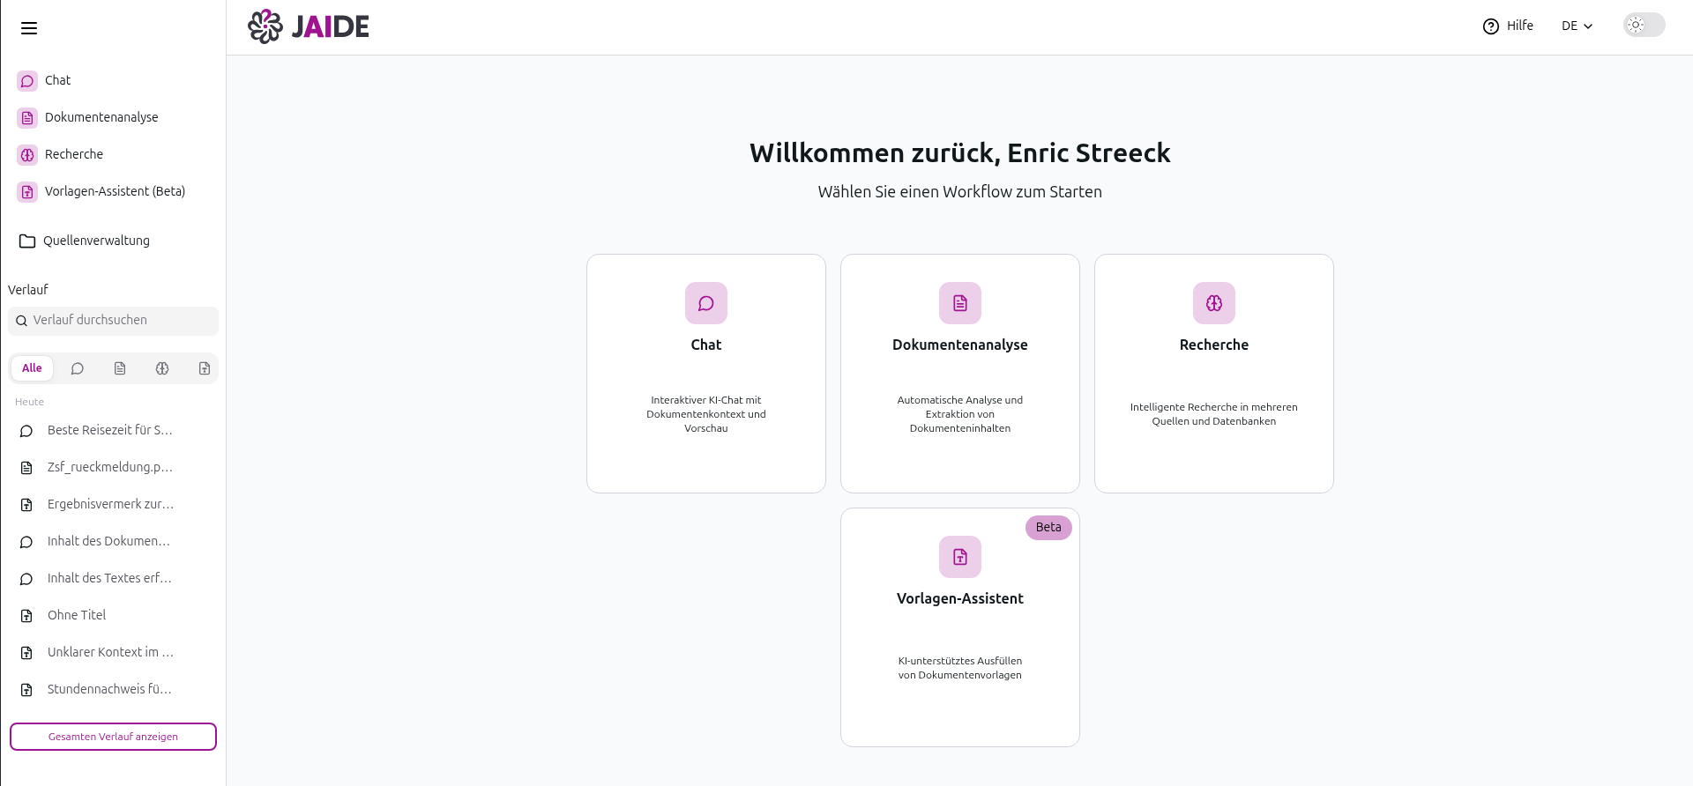Filter history by Recherche brain icon
This screenshot has height=786, width=1693.
[162, 368]
